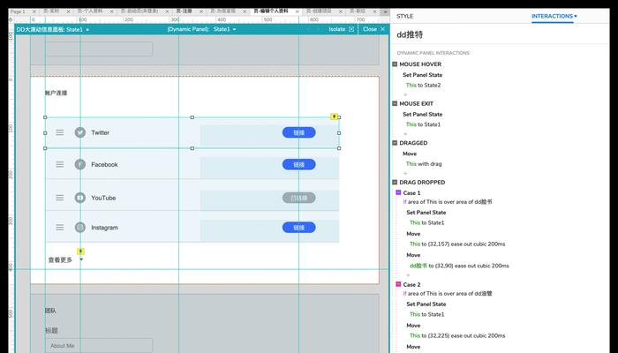Screen dimensions: 618x353
Task: Collapse the MOUSE HOVER event
Action: [x=395, y=64]
